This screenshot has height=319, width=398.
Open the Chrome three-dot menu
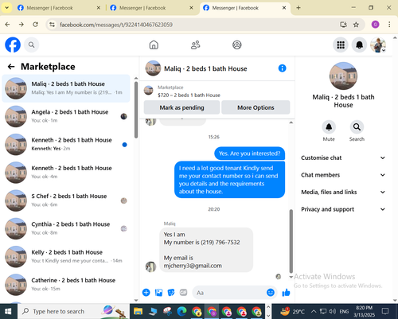(x=389, y=25)
